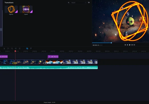The height and width of the screenshot is (104, 149).
Task: Select the yellow highlighted transition icon
Action: 14,63
